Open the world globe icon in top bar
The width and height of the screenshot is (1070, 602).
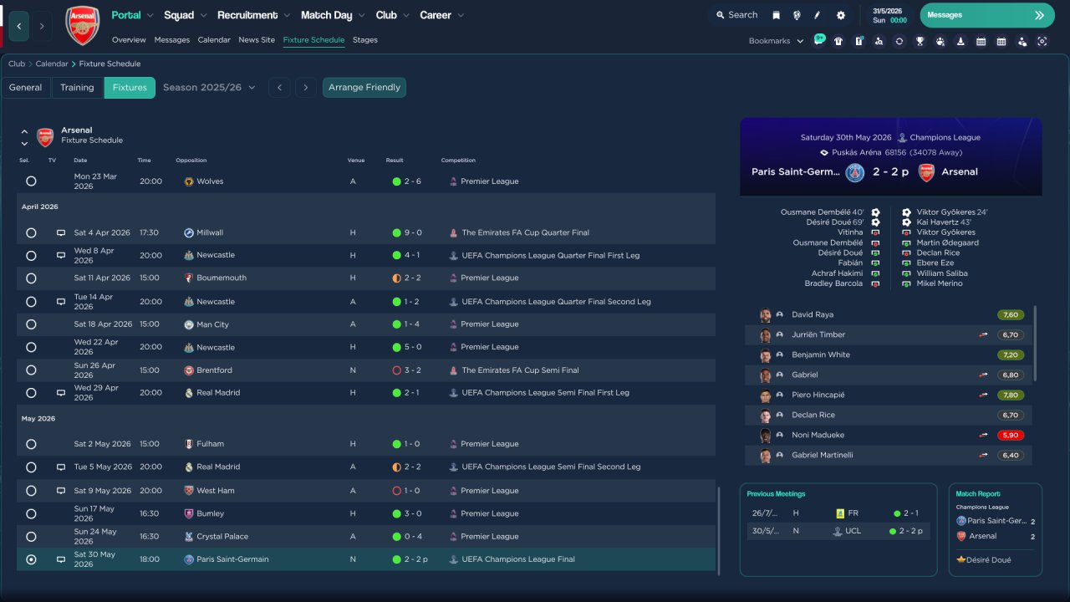797,15
